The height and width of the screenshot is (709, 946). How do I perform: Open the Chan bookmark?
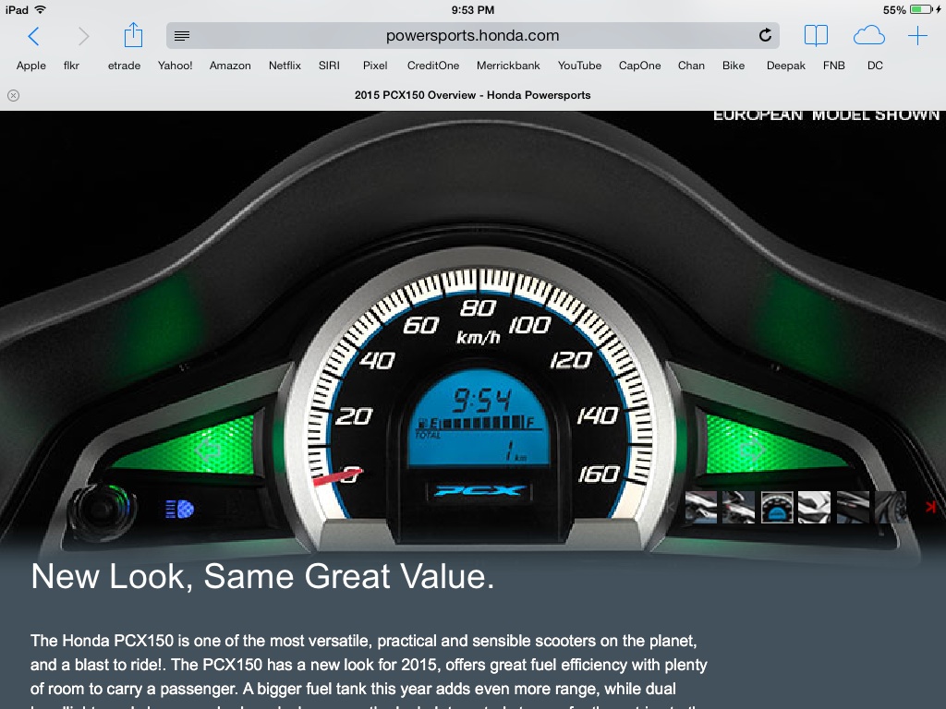tap(691, 66)
